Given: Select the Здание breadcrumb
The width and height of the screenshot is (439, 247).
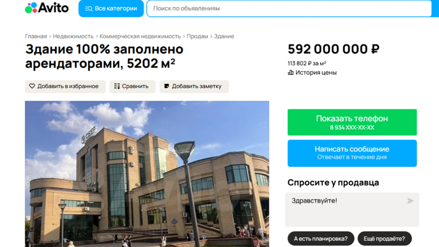Looking at the screenshot, I should (x=224, y=37).
